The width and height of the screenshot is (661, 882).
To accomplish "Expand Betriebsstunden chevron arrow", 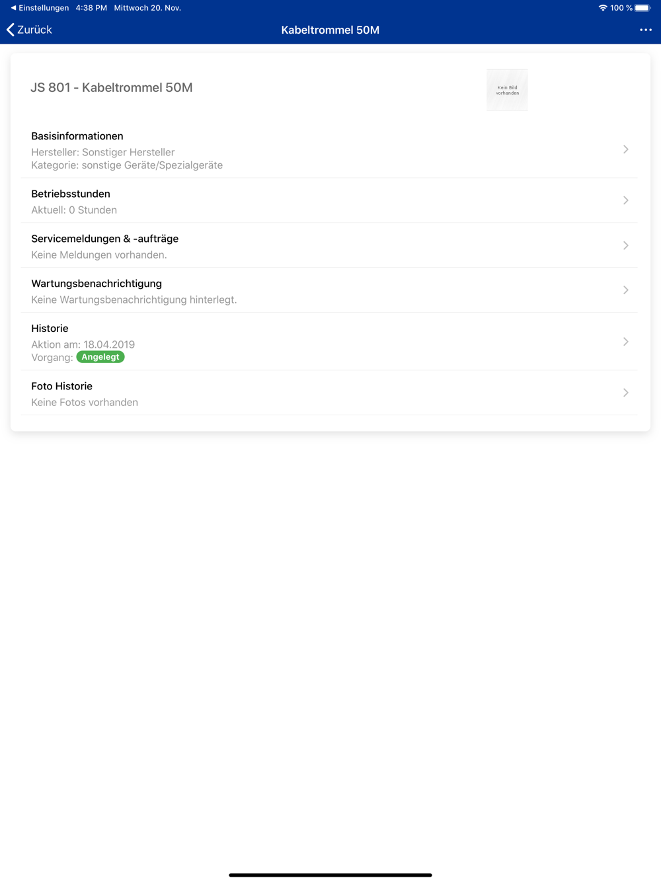I will (625, 200).
